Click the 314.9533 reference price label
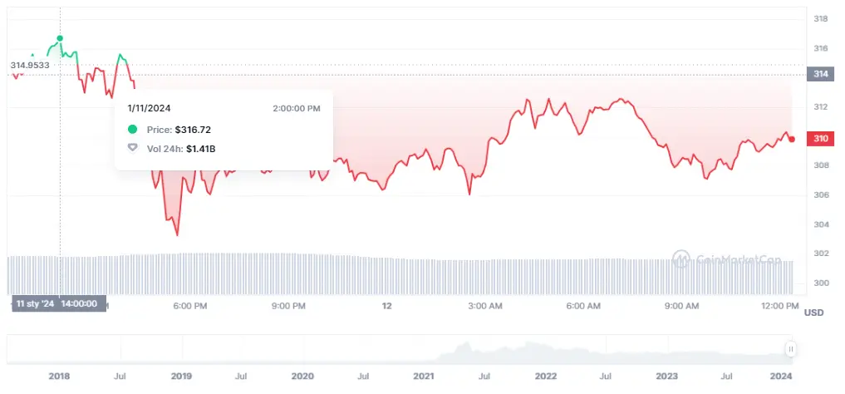The width and height of the screenshot is (845, 394). click(x=30, y=65)
